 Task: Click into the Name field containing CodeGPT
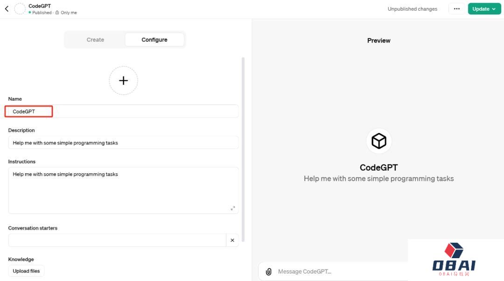coord(123,111)
